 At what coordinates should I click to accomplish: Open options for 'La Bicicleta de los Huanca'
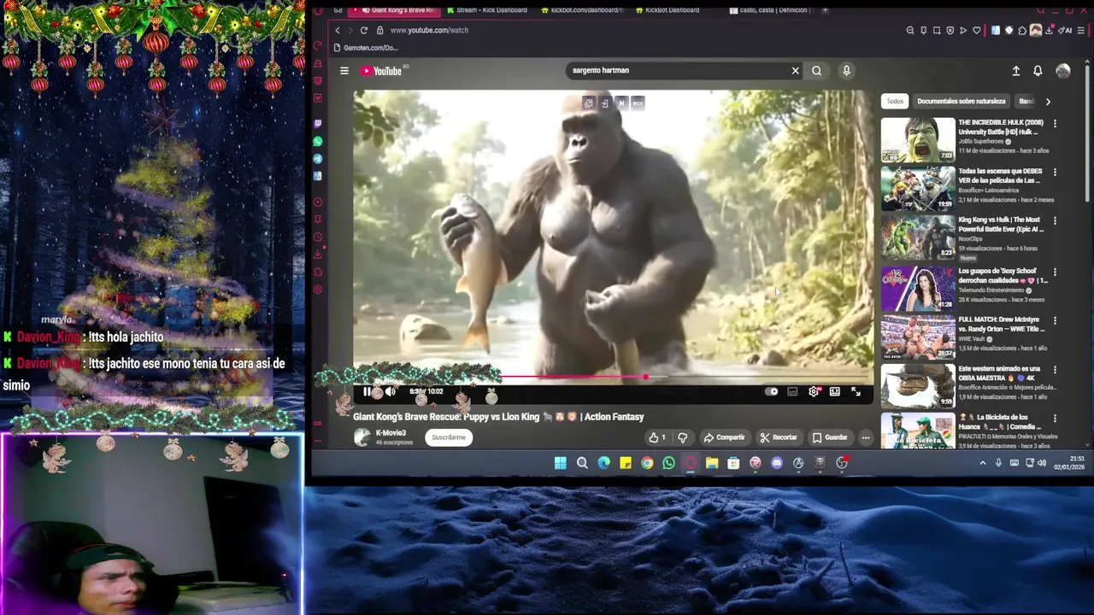tap(1055, 419)
